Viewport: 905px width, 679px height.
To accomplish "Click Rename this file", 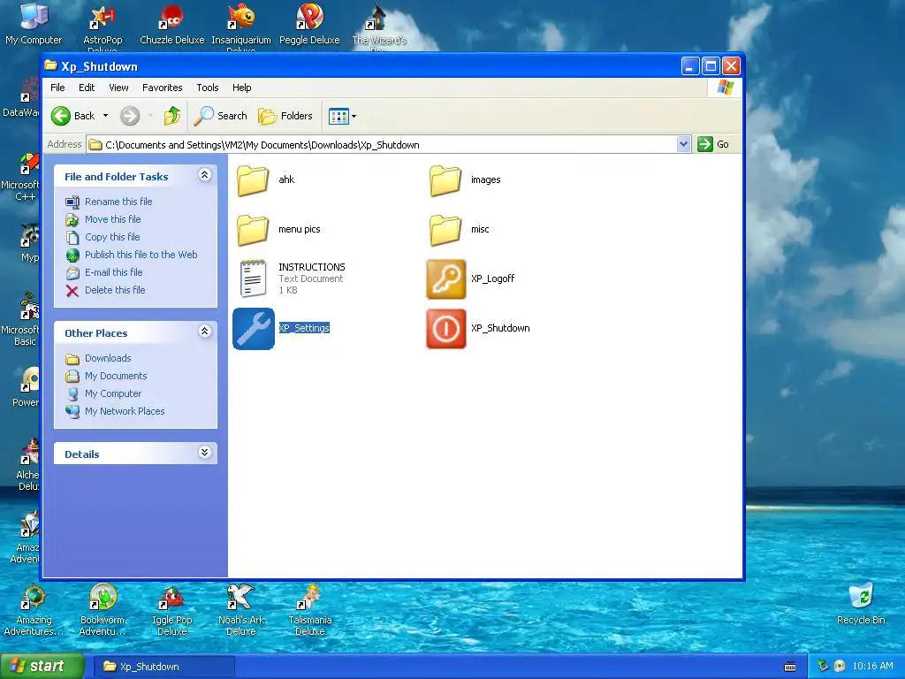I will [x=118, y=202].
